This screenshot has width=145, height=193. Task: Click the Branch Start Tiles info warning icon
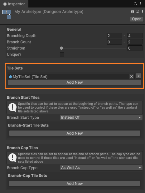[x=12, y=107]
